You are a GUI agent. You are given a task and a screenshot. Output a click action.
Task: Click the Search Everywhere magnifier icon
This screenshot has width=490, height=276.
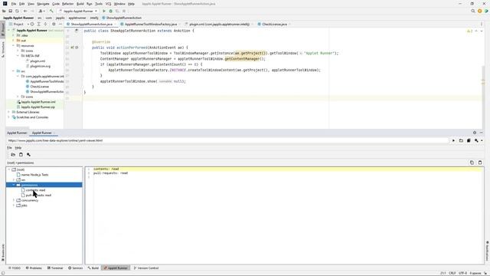click(x=473, y=11)
